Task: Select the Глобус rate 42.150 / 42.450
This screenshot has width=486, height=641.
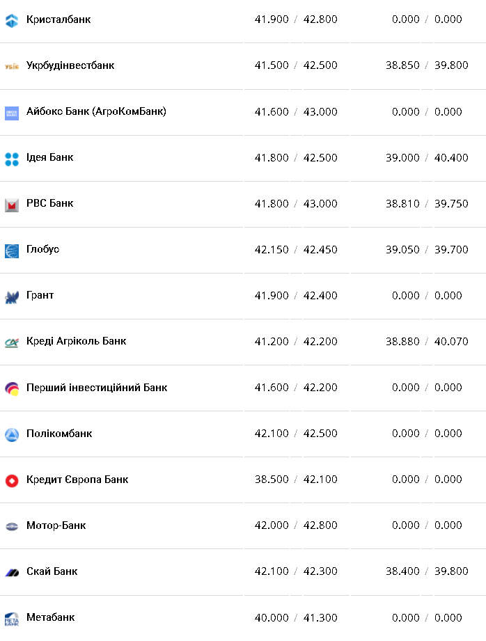Action: [295, 249]
